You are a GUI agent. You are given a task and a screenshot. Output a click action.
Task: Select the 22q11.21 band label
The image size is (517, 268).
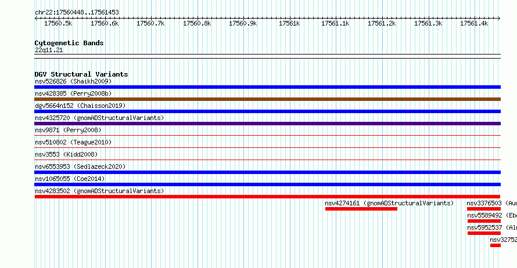coord(49,50)
